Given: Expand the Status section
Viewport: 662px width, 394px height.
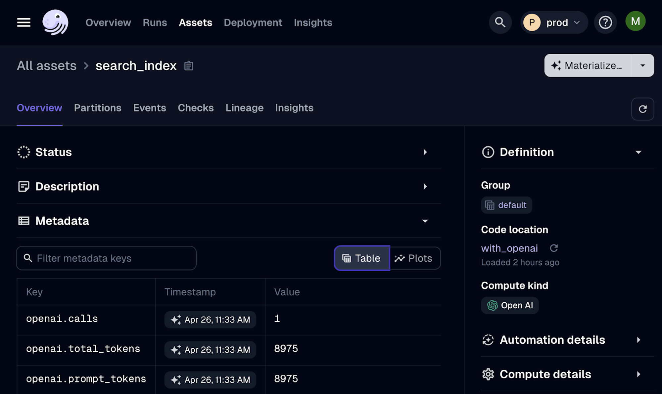Looking at the screenshot, I should pos(425,152).
